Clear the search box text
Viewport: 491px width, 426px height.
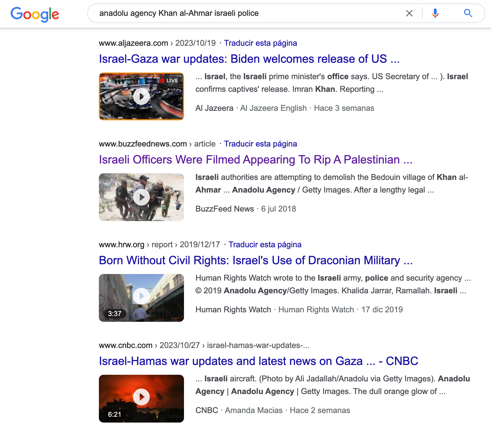tap(409, 13)
